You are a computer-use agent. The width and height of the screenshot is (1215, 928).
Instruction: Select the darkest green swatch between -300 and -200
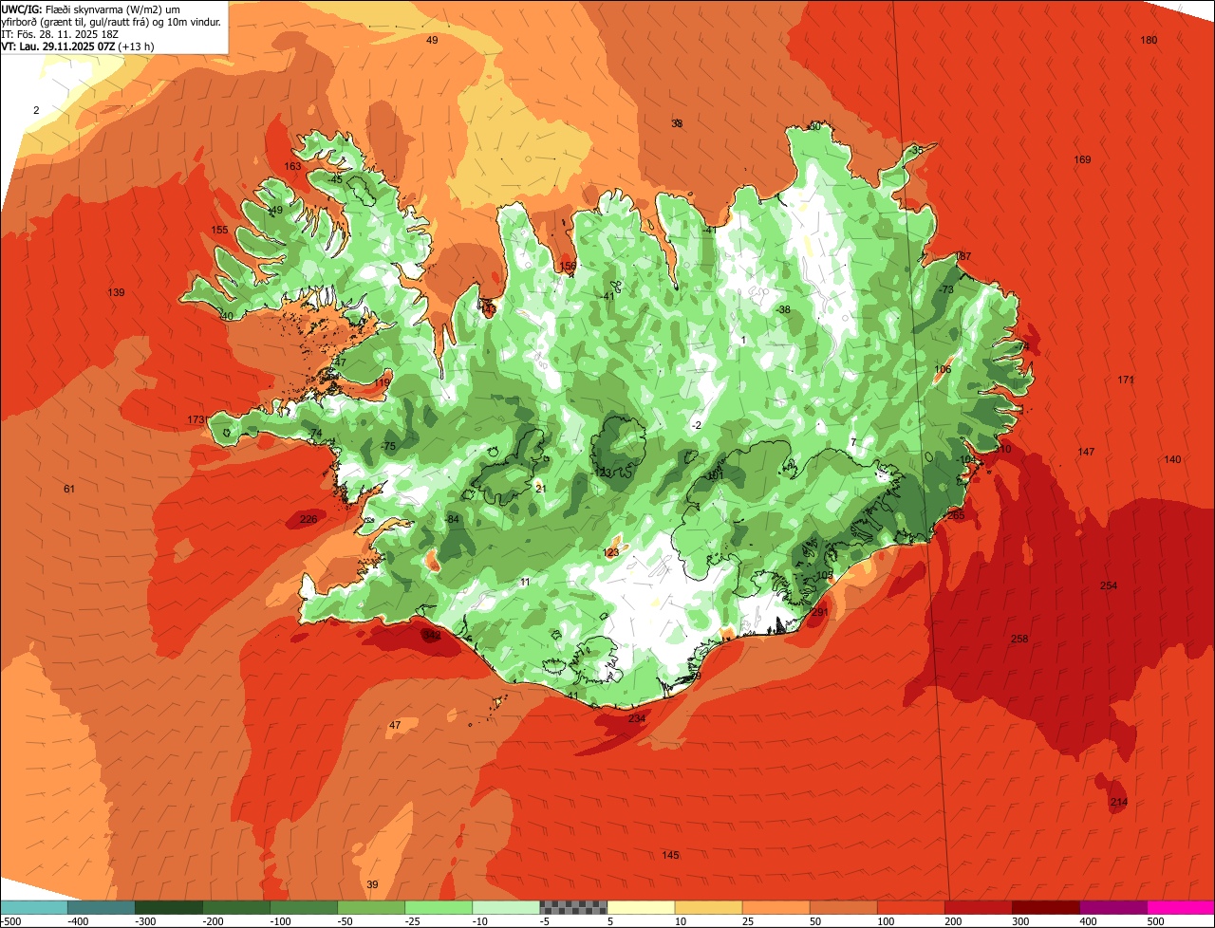click(168, 906)
